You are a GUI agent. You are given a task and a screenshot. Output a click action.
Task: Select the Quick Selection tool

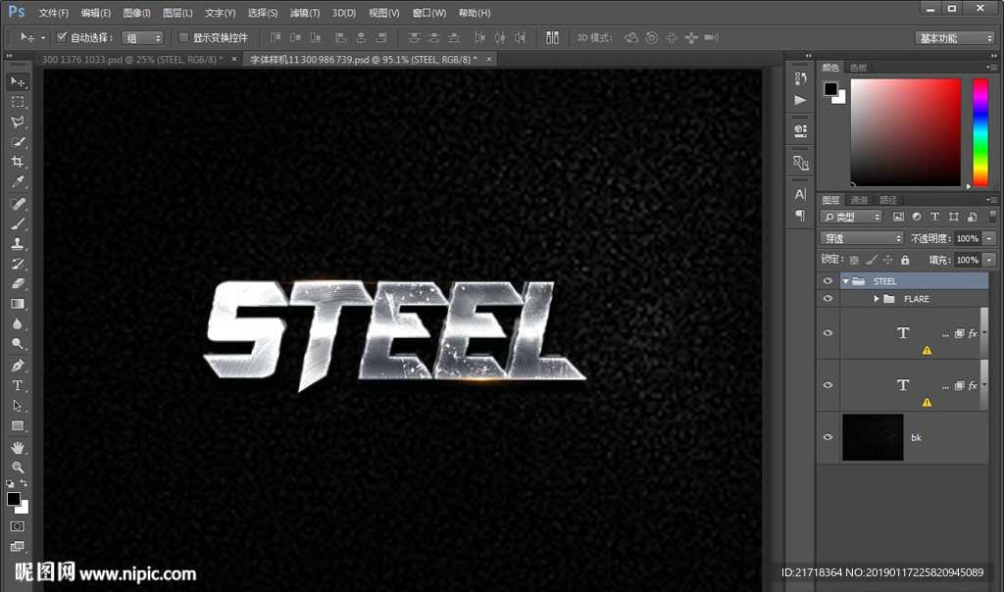(18, 141)
